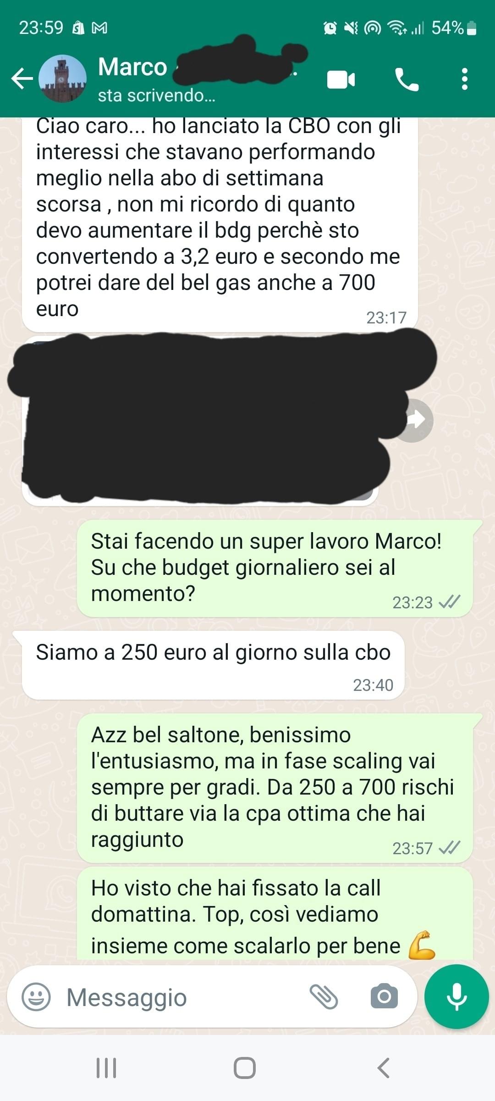Tap the Android recent apps button

coord(106,1068)
